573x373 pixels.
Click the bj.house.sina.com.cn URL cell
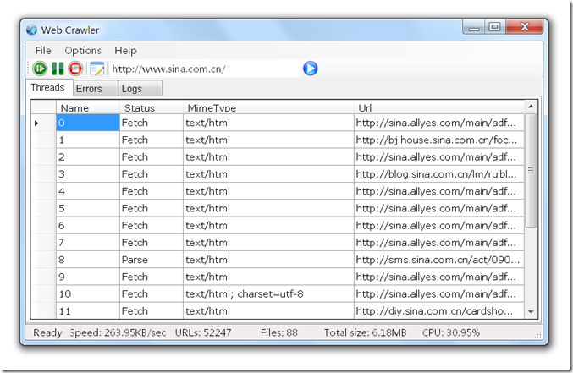point(439,140)
